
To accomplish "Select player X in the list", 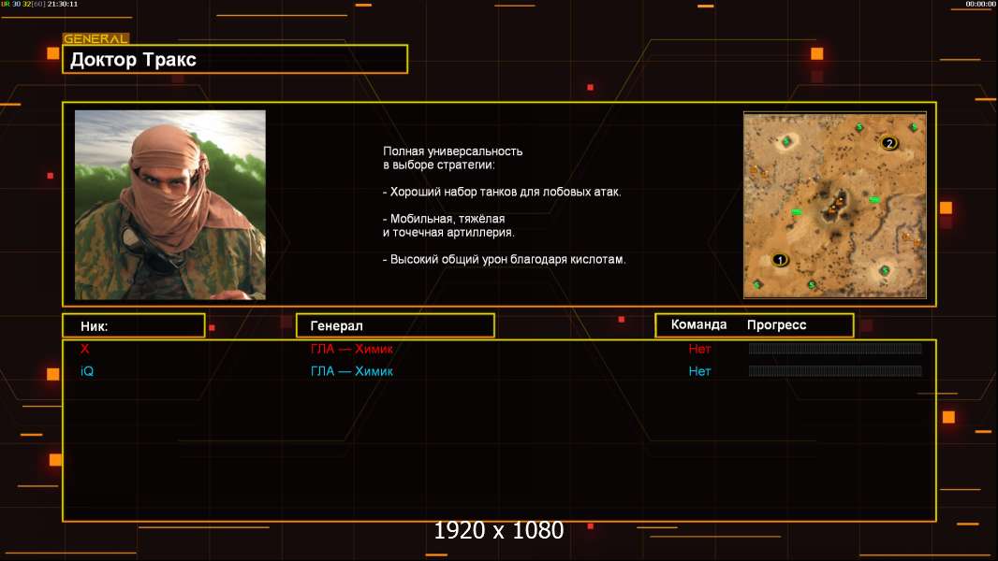I will tap(84, 349).
